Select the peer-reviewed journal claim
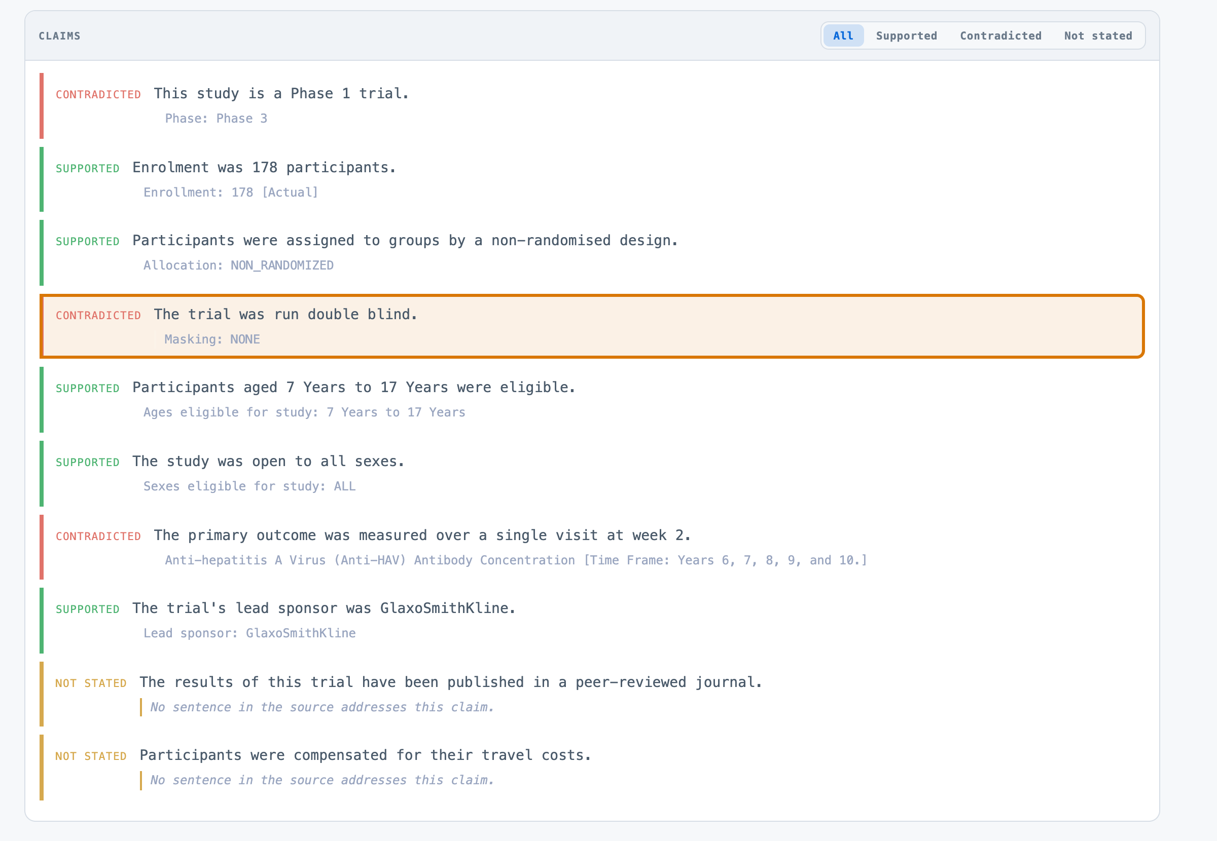 pos(592,694)
